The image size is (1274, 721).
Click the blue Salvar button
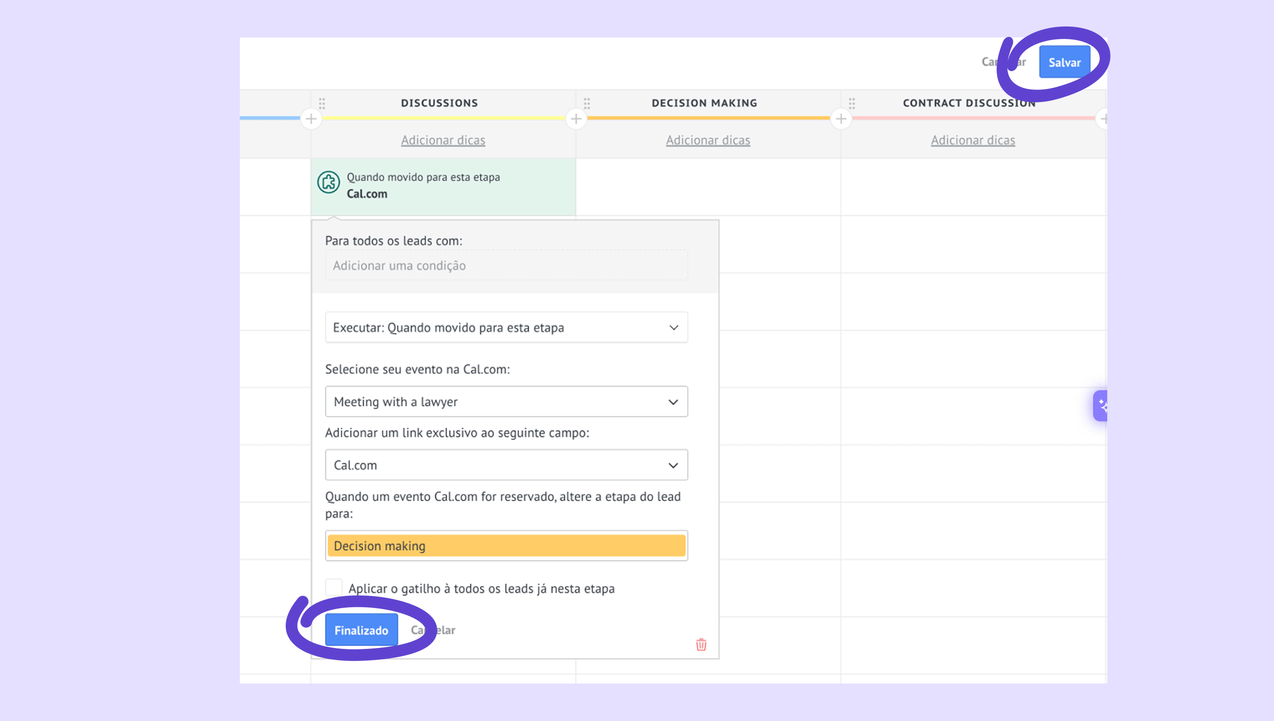[x=1064, y=62]
